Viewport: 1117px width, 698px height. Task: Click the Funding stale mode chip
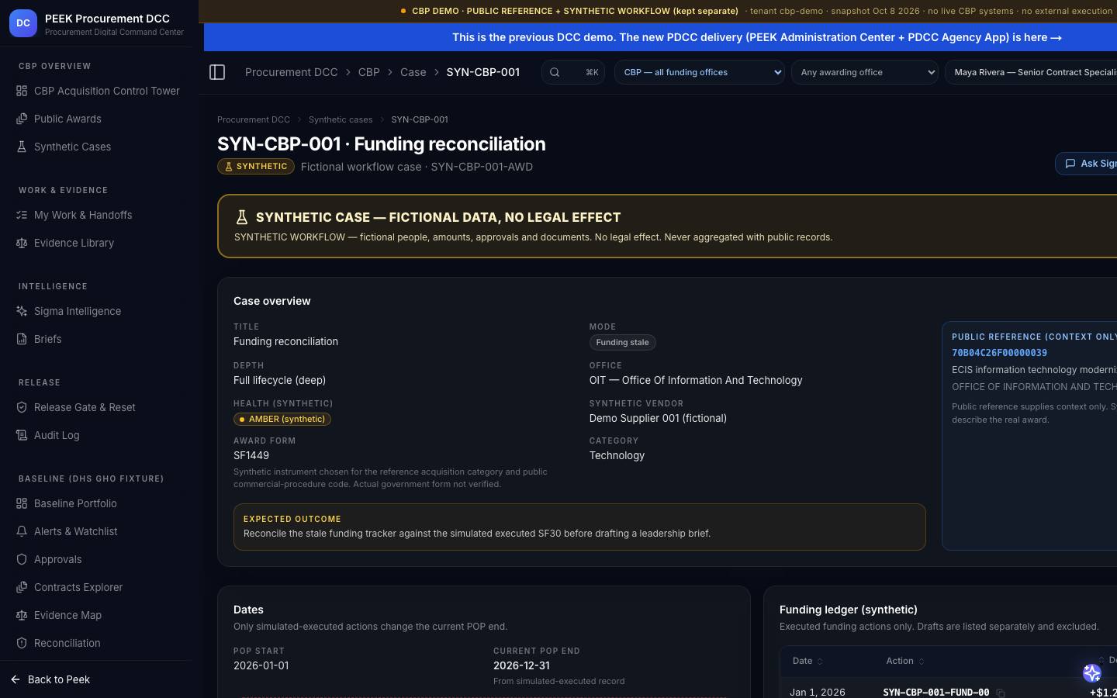tap(623, 342)
